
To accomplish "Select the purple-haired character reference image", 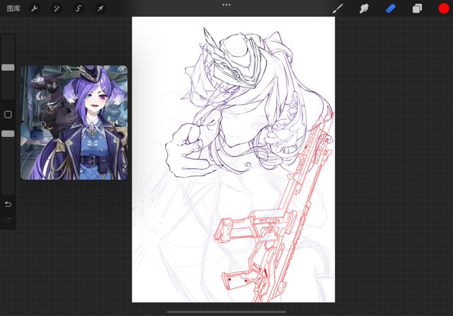I will pyautogui.click(x=74, y=122).
